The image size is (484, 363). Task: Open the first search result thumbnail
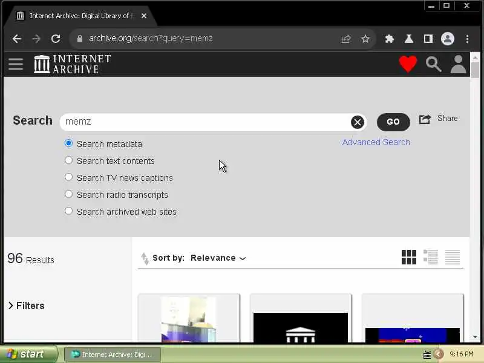[x=189, y=319]
